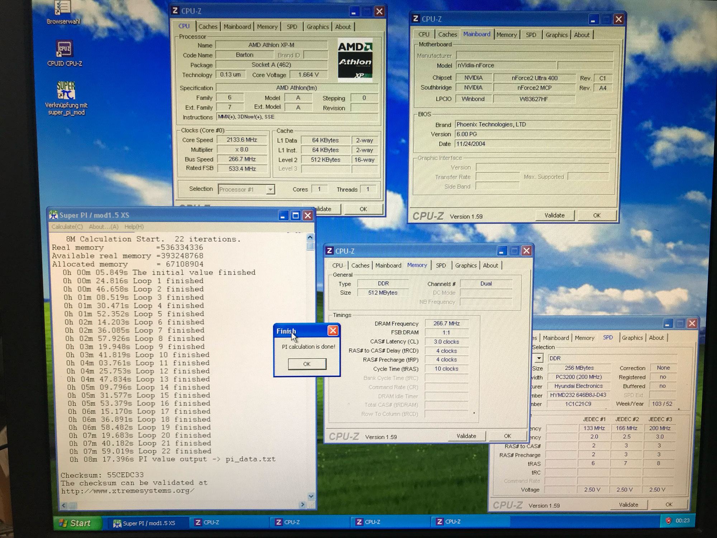The width and height of the screenshot is (717, 538).
Task: Open the SPD slot selection dropdown arrow
Action: (x=539, y=358)
